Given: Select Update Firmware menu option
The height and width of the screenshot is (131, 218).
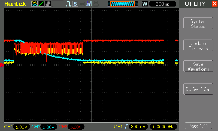Looking at the screenshot, I should [198, 46].
